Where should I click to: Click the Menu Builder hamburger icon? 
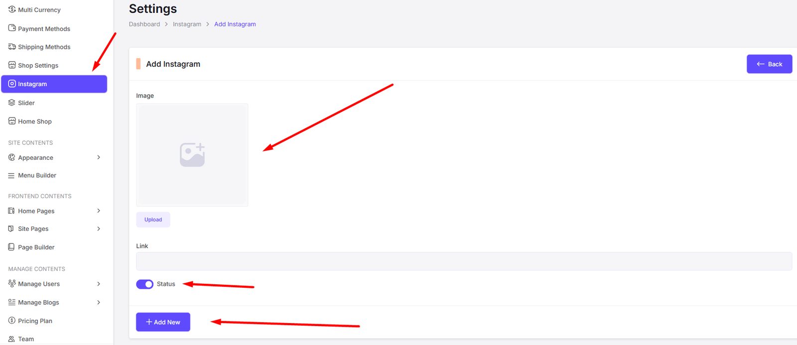[11, 176]
